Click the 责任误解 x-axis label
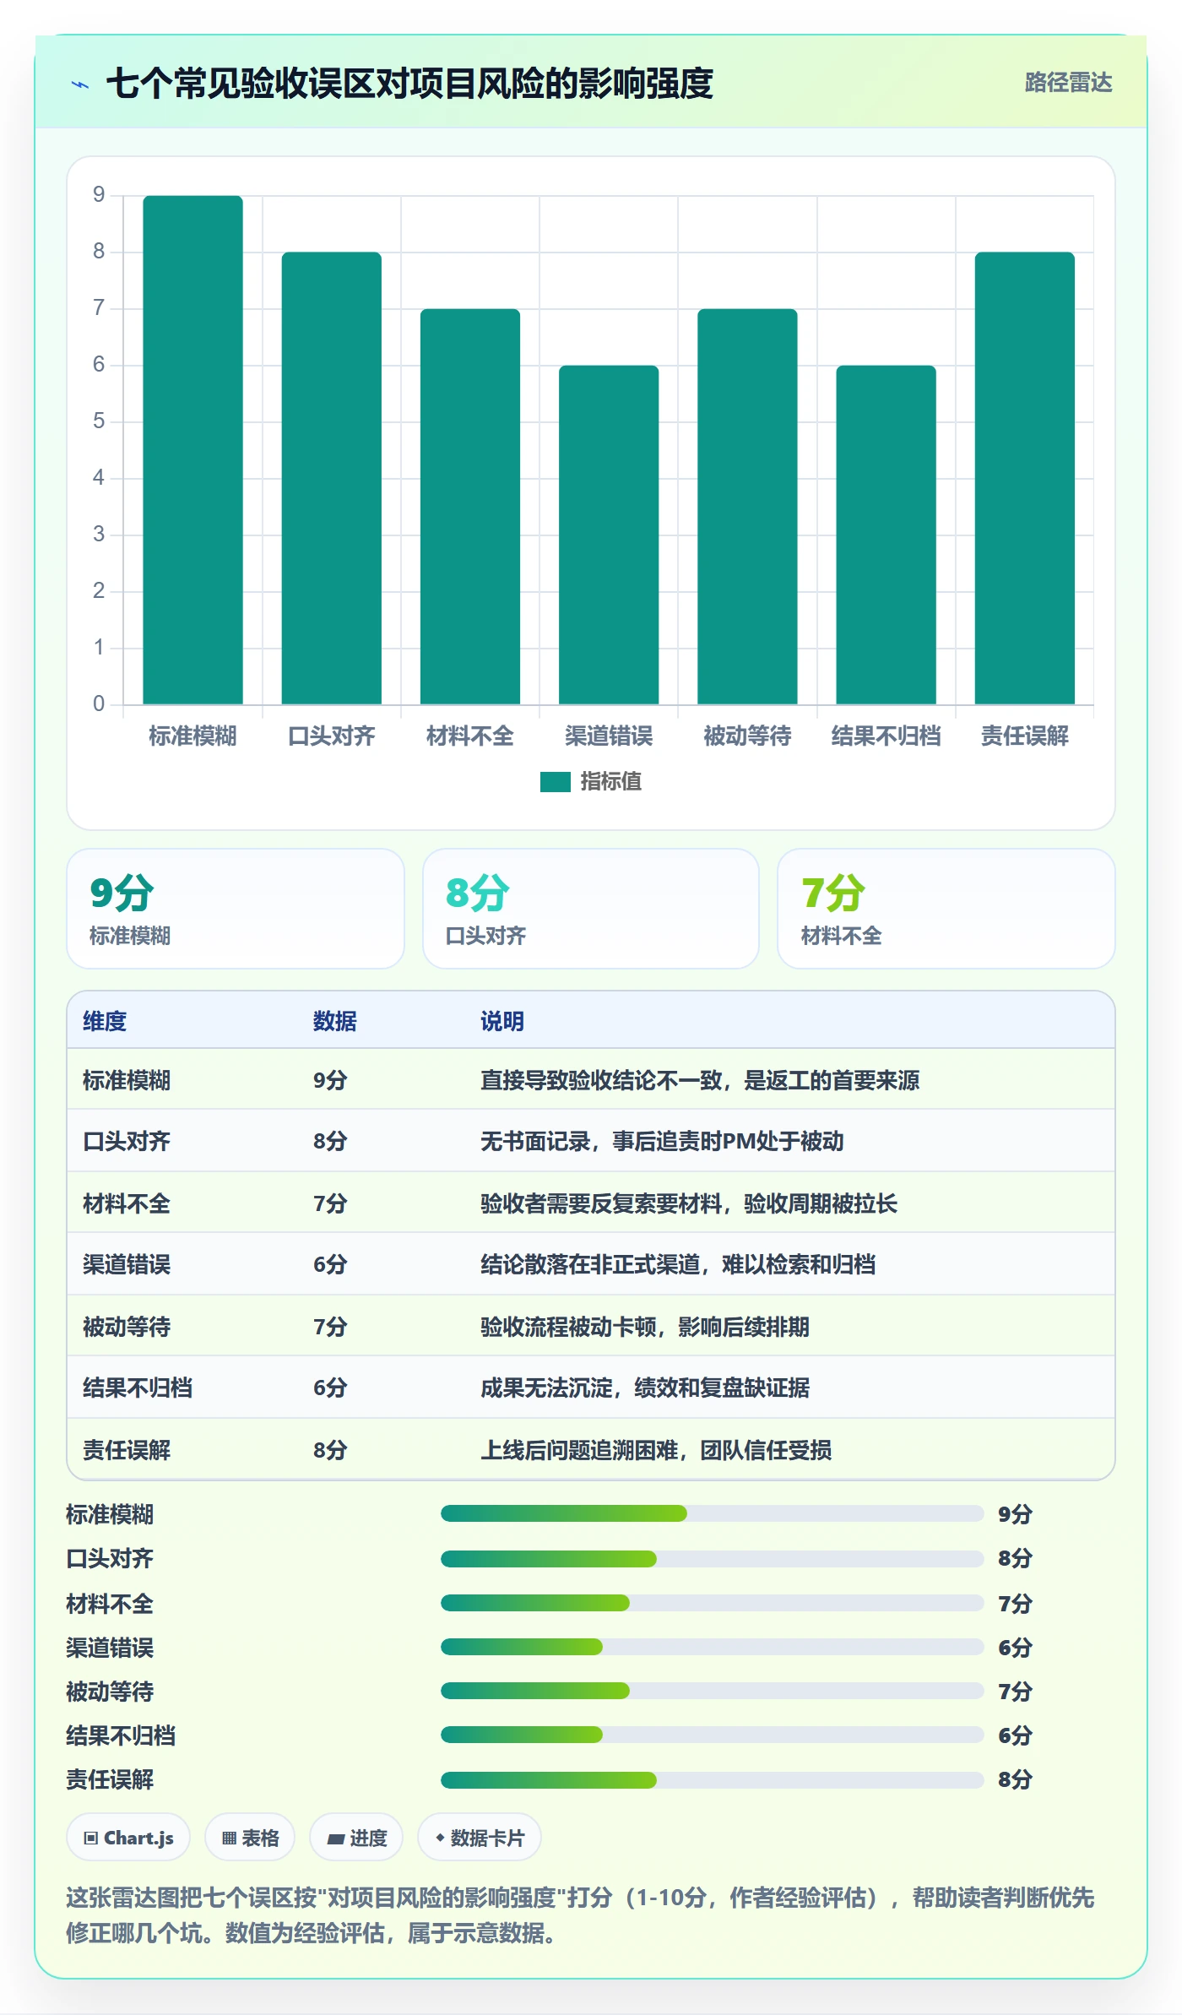The height and width of the screenshot is (2015, 1182). click(x=1025, y=736)
